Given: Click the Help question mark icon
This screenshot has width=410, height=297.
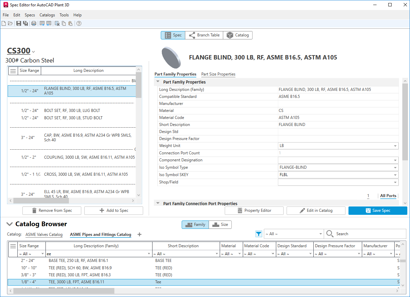Looking at the screenshot, I should (79, 23).
